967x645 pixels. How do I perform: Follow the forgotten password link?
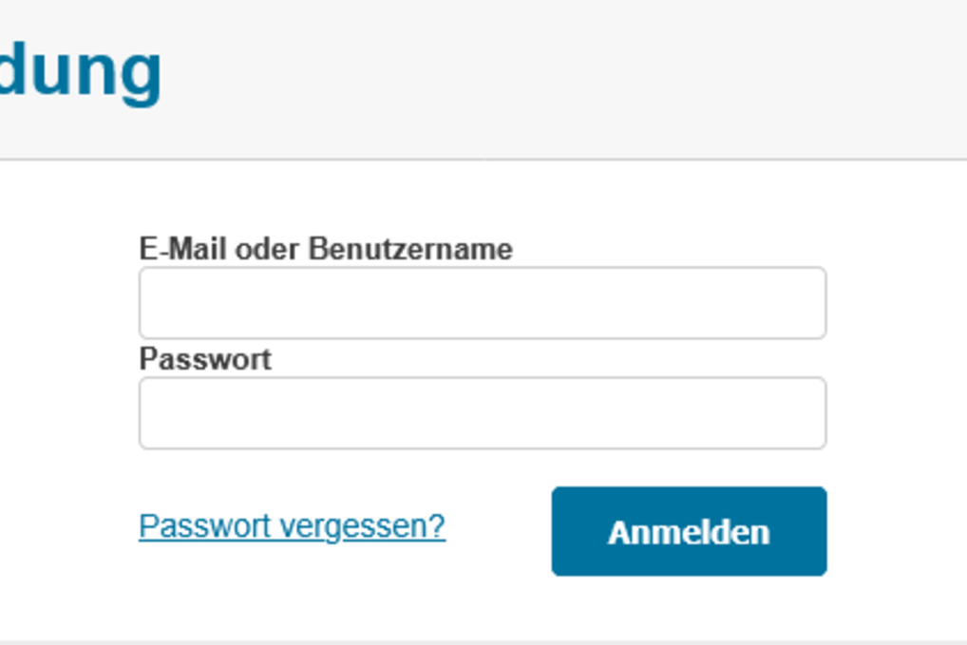coord(292,526)
